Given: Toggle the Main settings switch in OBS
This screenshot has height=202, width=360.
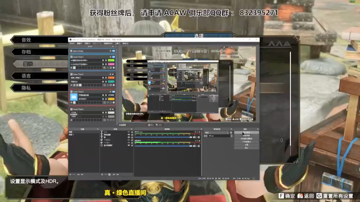Looking at the screenshot, I should (113, 51).
